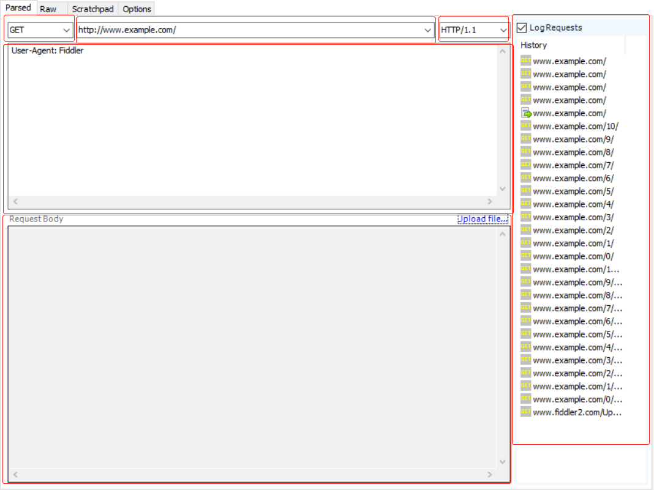
Task: Expand the URL address dropdown arrow
Action: click(427, 30)
